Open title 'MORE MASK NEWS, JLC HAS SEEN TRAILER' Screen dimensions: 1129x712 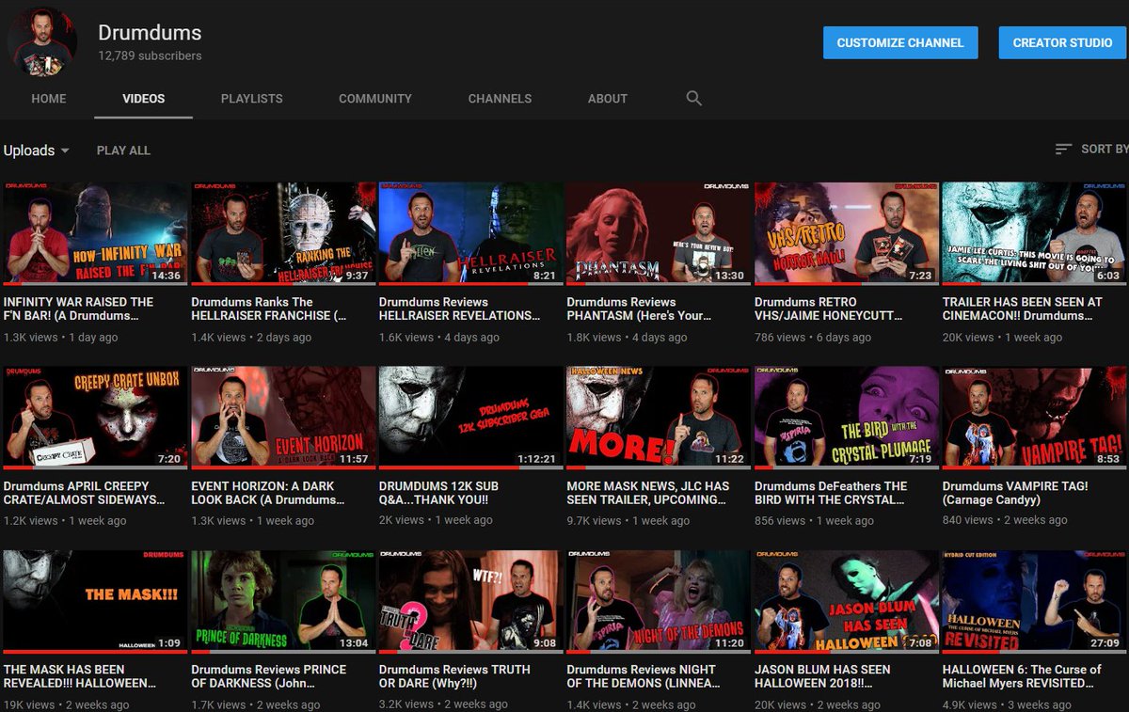click(648, 493)
